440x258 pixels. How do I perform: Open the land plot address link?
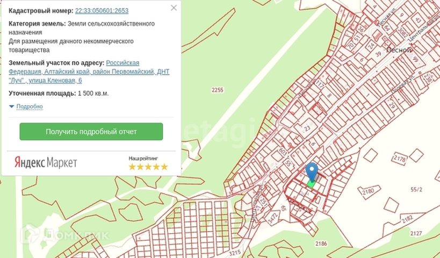[89, 71]
